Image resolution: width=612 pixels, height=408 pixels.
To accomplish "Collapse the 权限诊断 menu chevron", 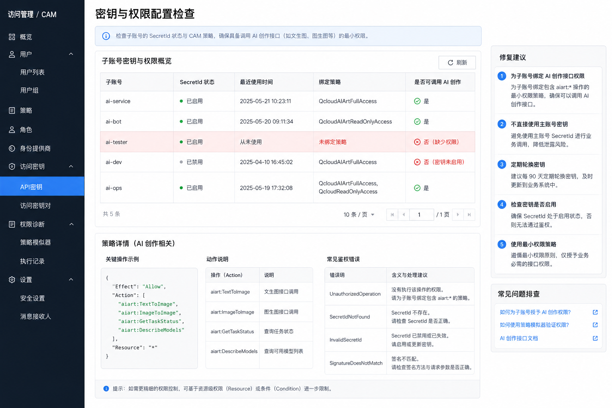I will [71, 224].
